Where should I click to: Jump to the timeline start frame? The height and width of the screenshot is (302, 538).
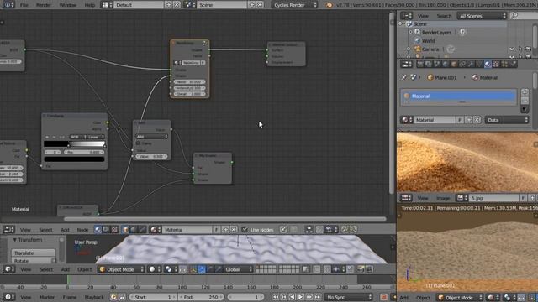coord(276,297)
